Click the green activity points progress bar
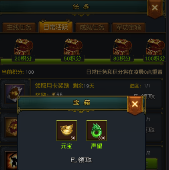This screenshot has height=170, width=169. click(82, 61)
